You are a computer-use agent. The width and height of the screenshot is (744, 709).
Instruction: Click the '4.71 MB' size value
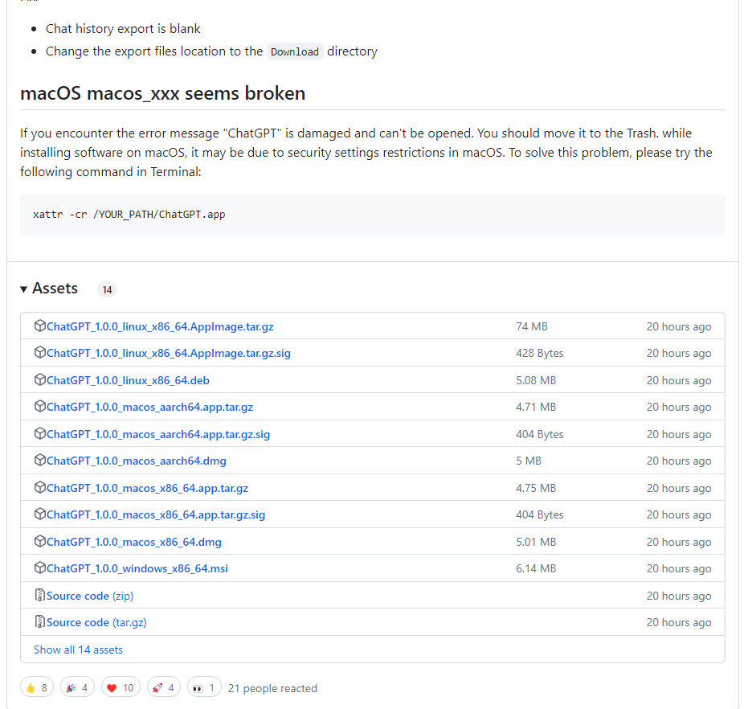[x=536, y=407]
